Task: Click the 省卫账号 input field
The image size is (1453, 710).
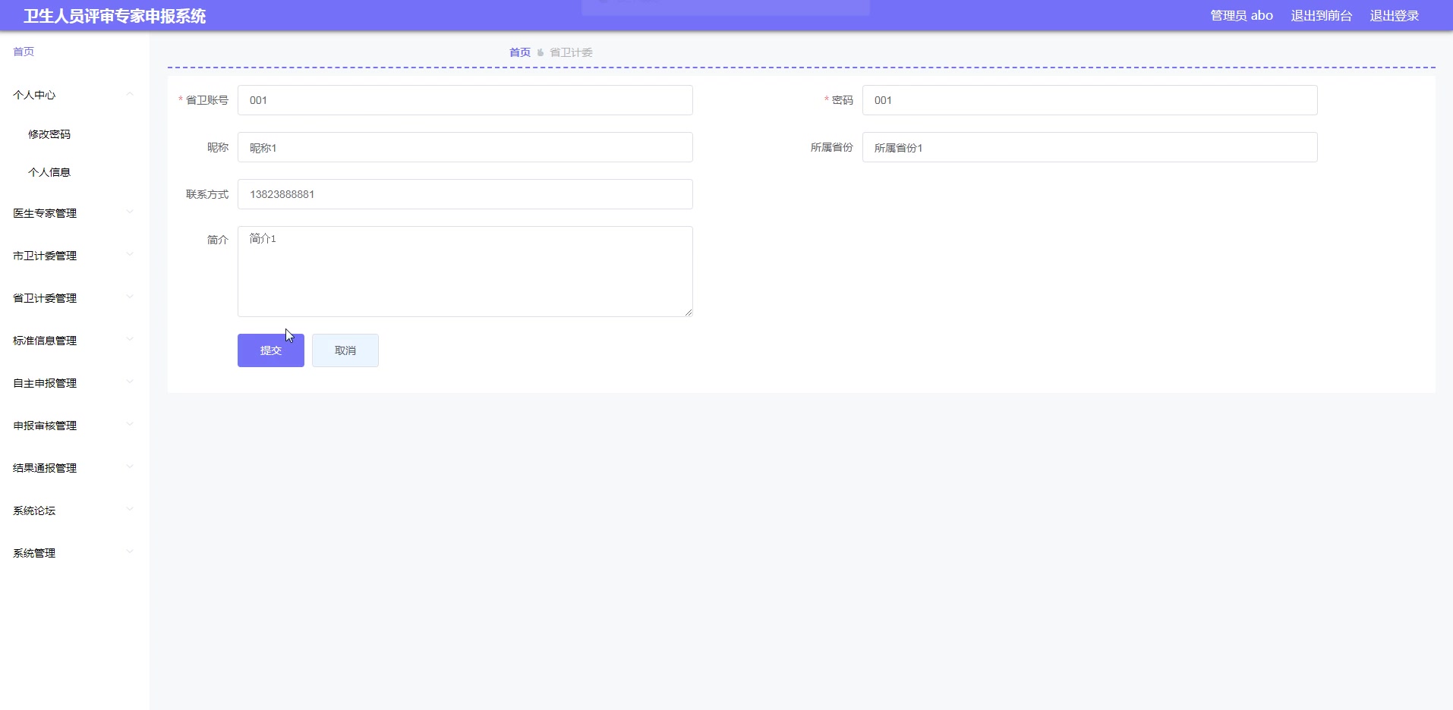Action: coord(465,100)
